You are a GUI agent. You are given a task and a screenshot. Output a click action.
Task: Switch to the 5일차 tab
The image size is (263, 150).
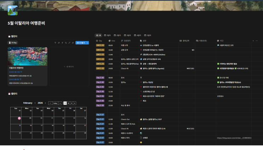(x=148, y=35)
